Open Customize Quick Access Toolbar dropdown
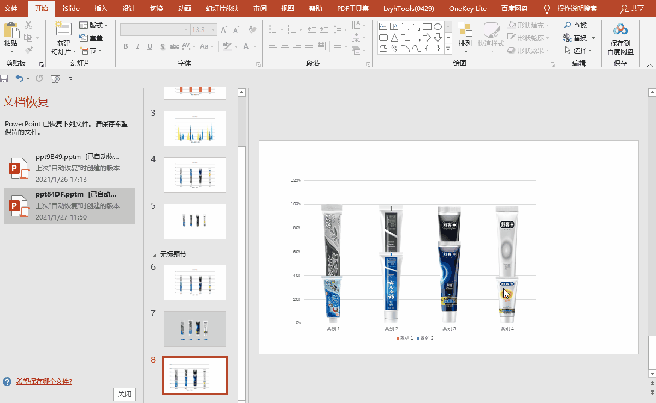Image resolution: width=656 pixels, height=403 pixels. click(70, 79)
